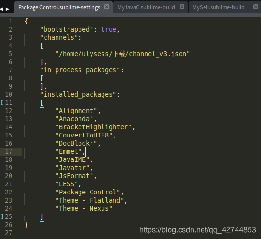Screen dimensions: 261x239
Task: Click line number 17 in gutter
Action: pyautogui.click(x=9, y=152)
